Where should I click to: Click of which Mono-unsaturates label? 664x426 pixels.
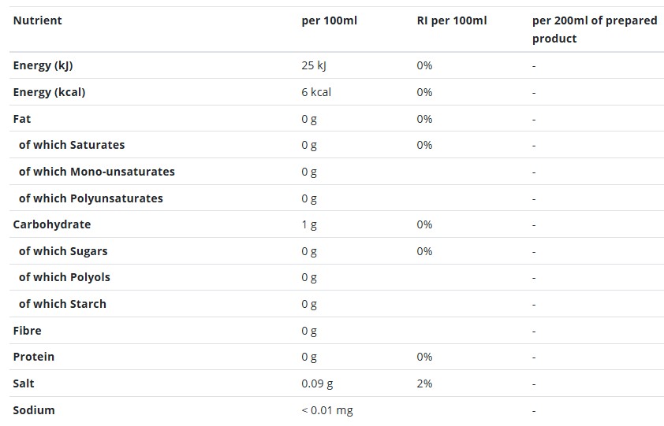(96, 172)
